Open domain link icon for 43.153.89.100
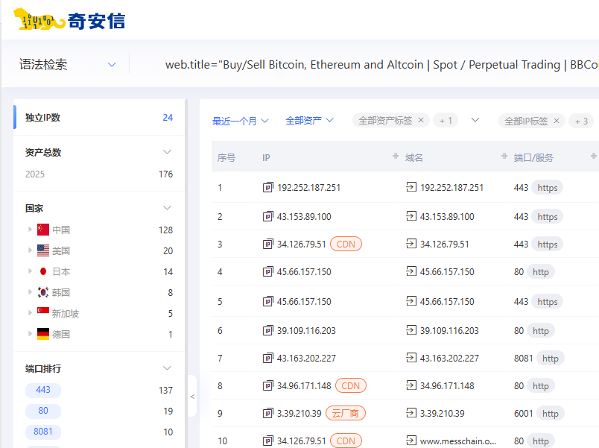The width and height of the screenshot is (599, 448). pos(411,216)
